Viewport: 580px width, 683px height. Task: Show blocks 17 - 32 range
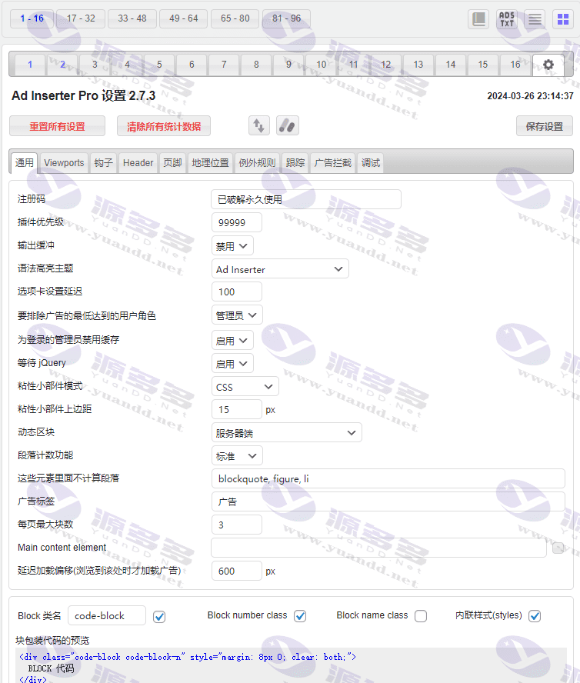coord(81,18)
